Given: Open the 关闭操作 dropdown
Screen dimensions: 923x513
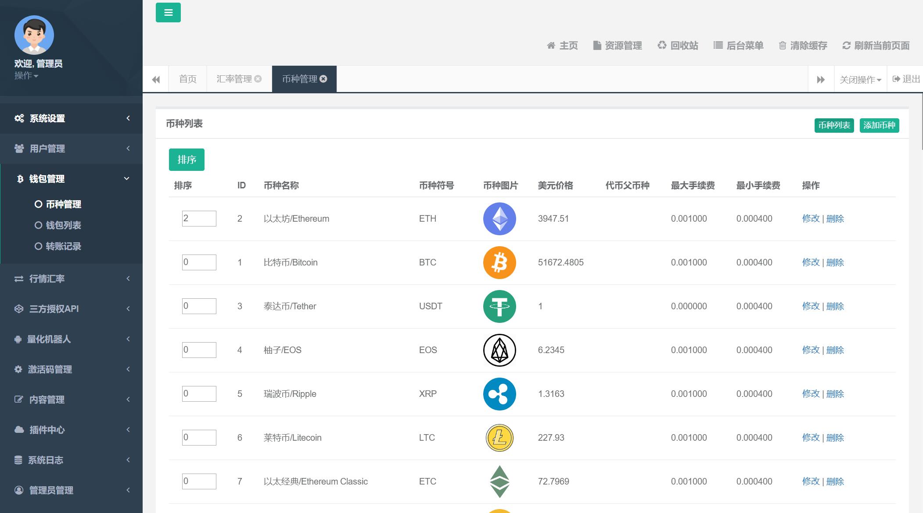Looking at the screenshot, I should [861, 79].
